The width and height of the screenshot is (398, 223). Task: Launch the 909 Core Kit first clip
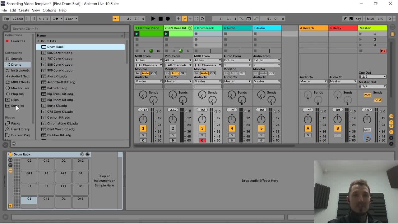tap(166, 34)
